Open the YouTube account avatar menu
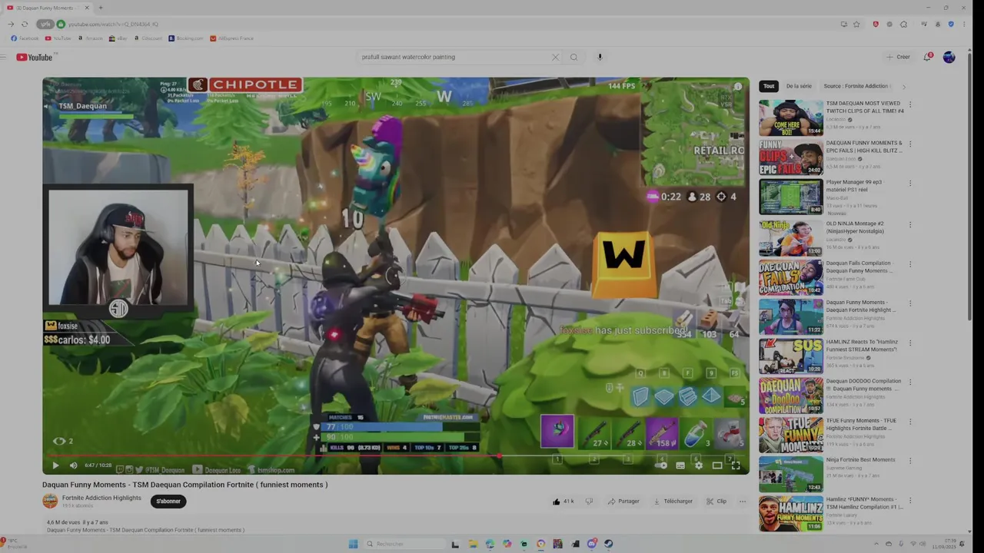The height and width of the screenshot is (553, 984). 949,57
